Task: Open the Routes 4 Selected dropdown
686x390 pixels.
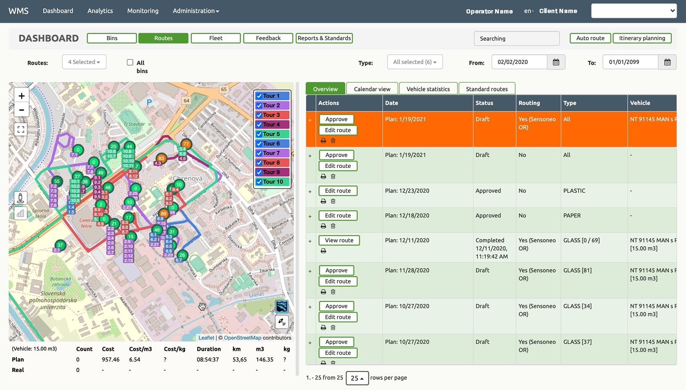Action: [x=84, y=62]
